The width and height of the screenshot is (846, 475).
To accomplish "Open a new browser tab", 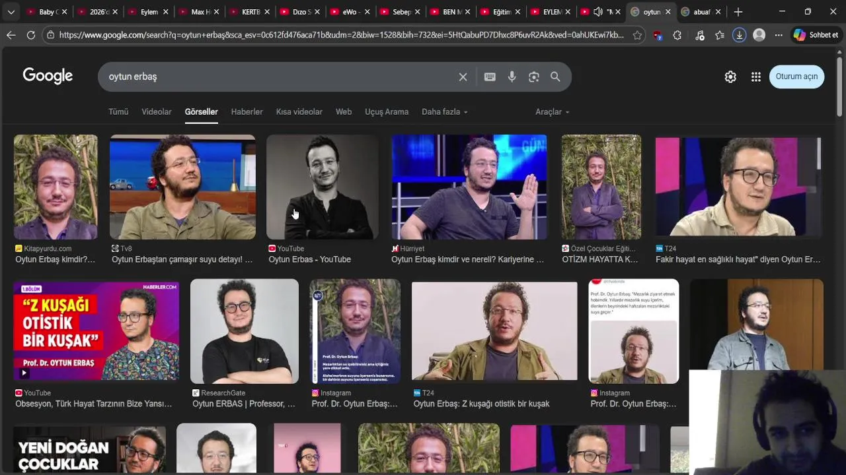I will tap(738, 12).
